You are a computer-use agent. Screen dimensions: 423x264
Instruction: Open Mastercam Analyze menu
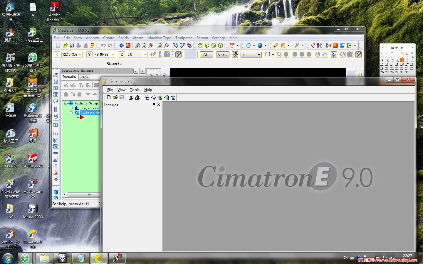pyautogui.click(x=92, y=38)
